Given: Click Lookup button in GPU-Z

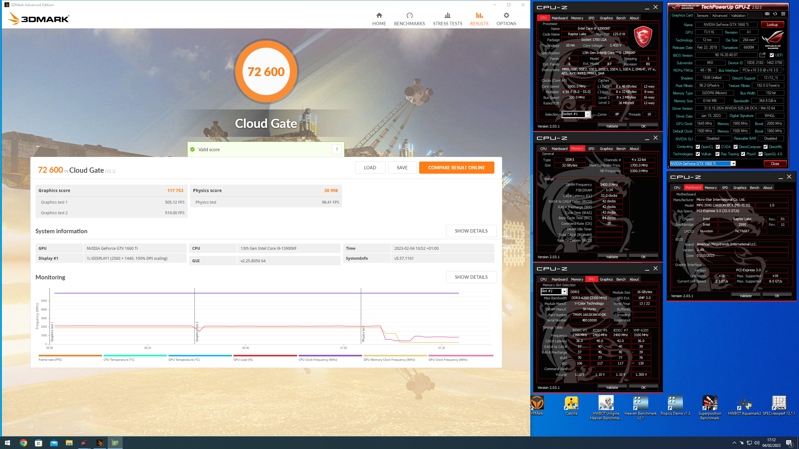Looking at the screenshot, I should (772, 25).
